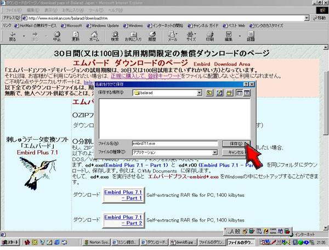Screen dimensions: 329x250
Task: Open the ツール (Tools) menu
Action: point(96,10)
